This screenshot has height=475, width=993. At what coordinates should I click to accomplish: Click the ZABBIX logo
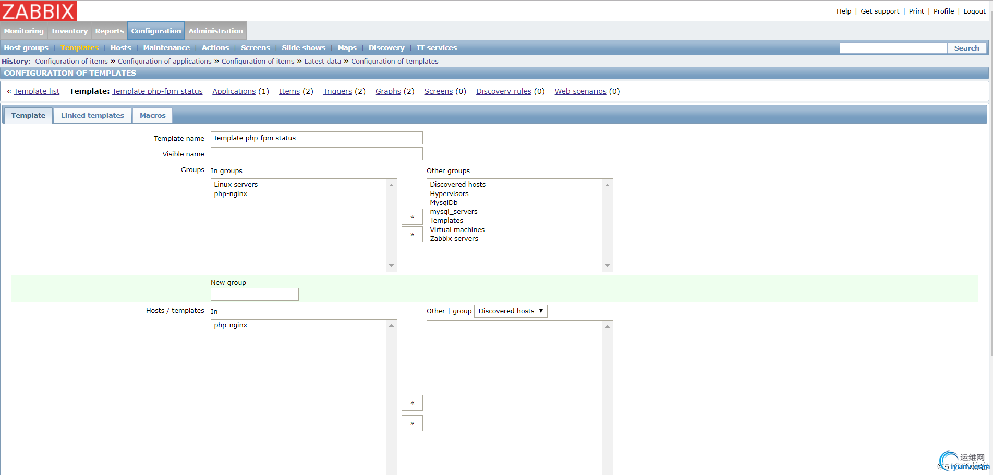[39, 11]
